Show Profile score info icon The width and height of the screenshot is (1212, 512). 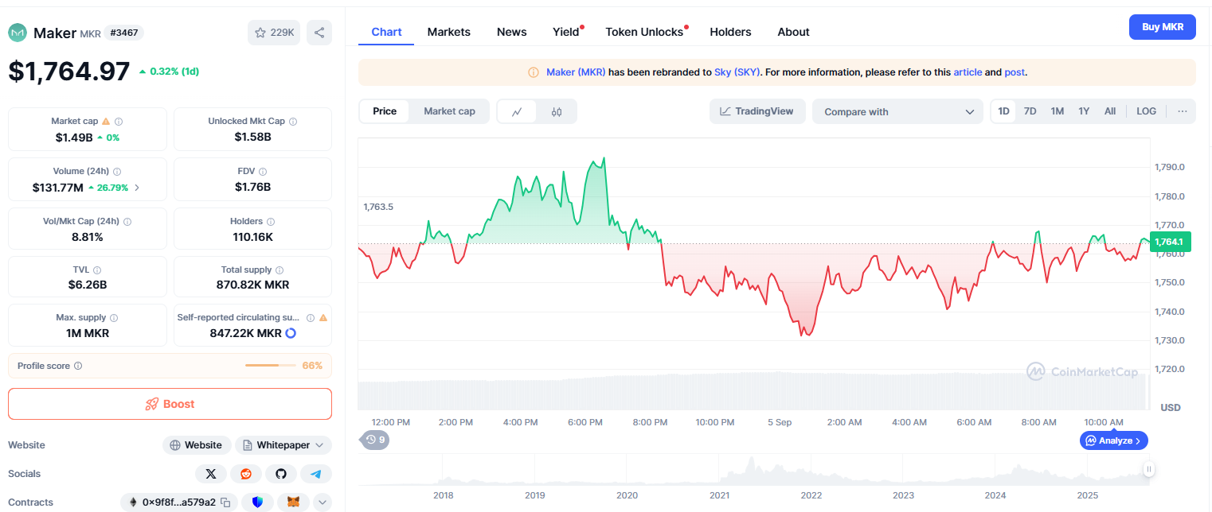click(78, 366)
